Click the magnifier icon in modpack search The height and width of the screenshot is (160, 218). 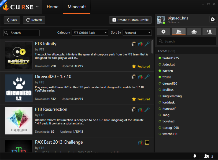[x=6, y=33]
